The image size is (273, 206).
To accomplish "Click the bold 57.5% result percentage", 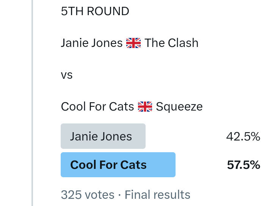I will [243, 165].
